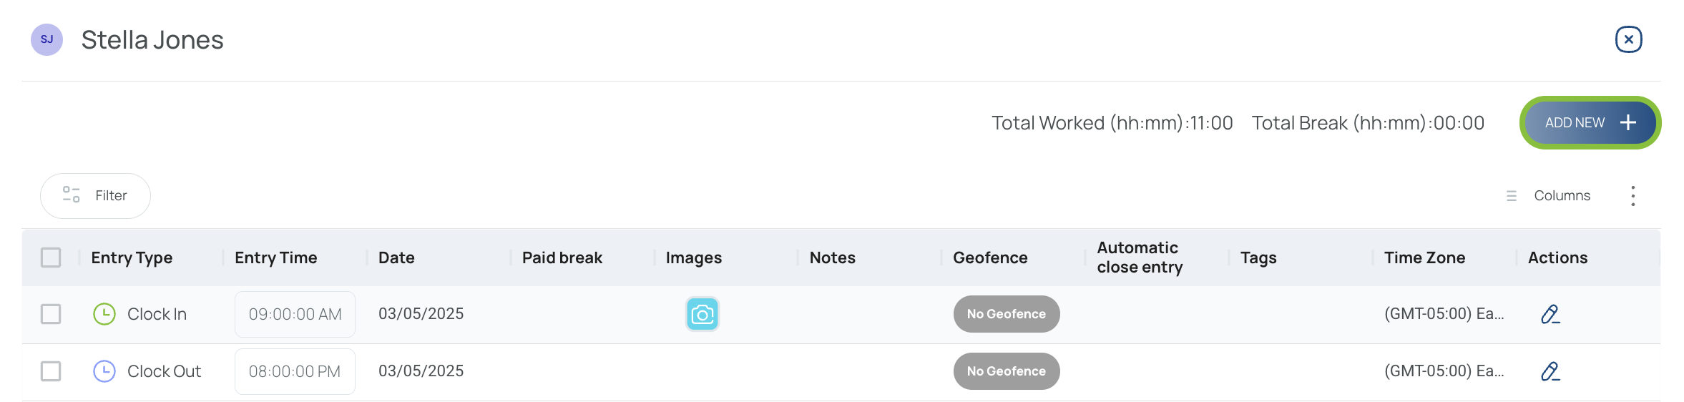Open the Filter options
This screenshot has height=402, width=1684.
[95, 196]
